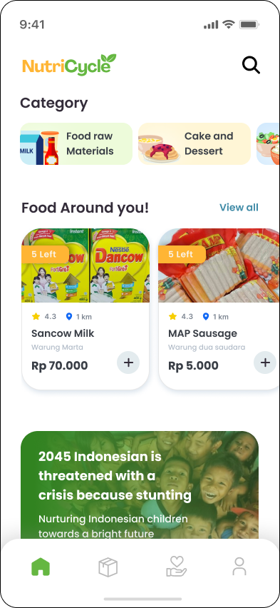The width and height of the screenshot is (280, 608).
Task: Open the Dancow milk product image
Action: (x=85, y=265)
